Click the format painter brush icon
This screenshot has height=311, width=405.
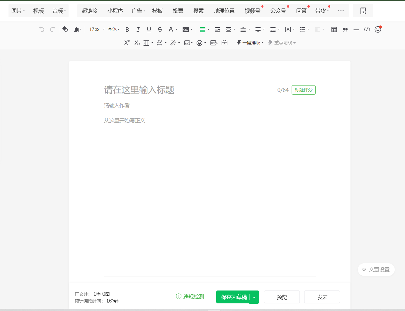77,29
